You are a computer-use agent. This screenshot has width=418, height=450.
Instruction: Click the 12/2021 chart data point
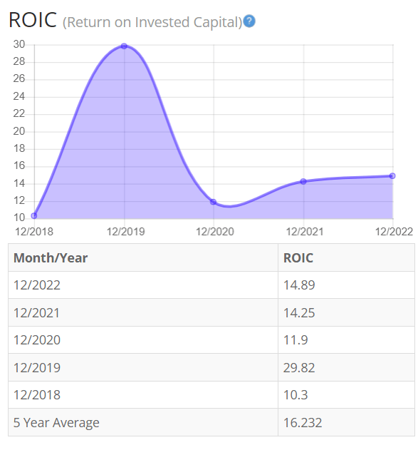coord(303,181)
